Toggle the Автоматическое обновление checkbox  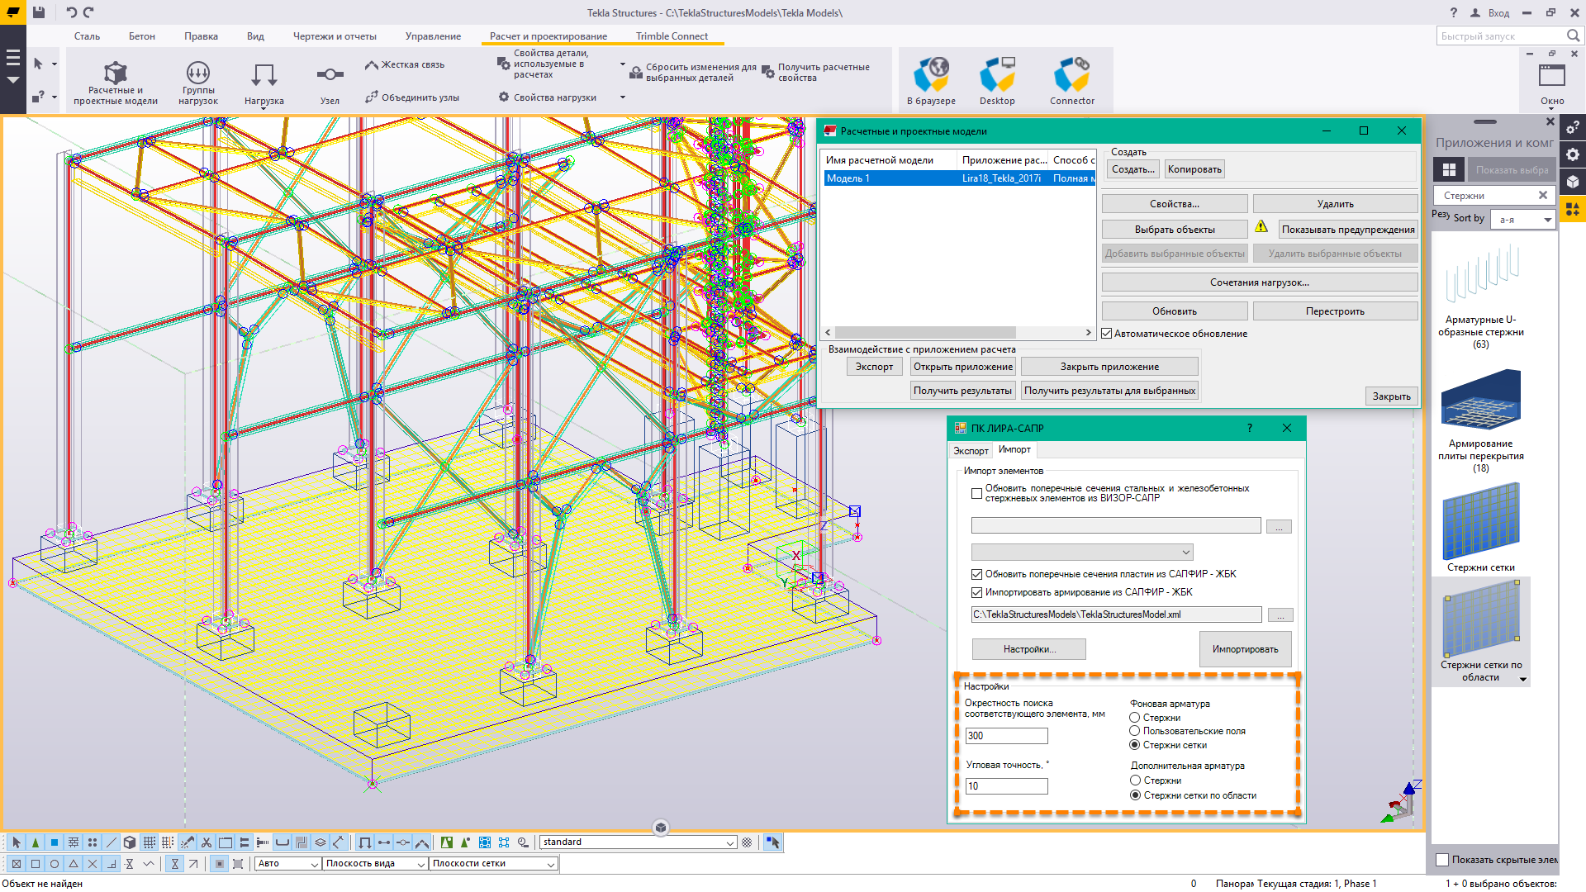[1107, 334]
